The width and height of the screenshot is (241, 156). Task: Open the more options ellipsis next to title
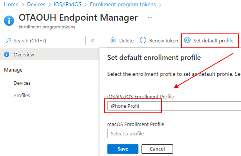click(x=150, y=18)
